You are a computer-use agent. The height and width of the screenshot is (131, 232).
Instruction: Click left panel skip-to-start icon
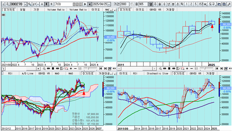tap(101, 69)
